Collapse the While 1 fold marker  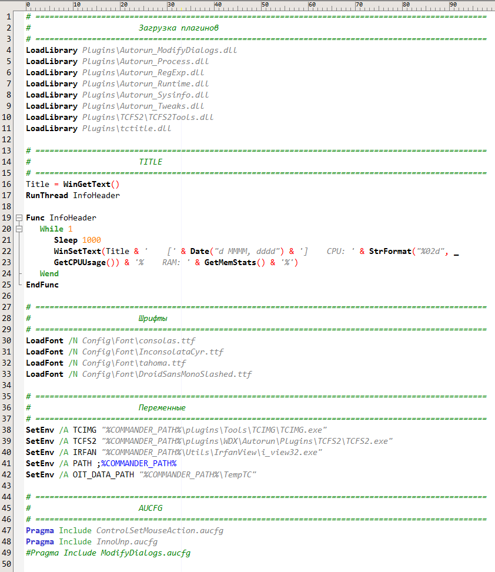click(19, 229)
